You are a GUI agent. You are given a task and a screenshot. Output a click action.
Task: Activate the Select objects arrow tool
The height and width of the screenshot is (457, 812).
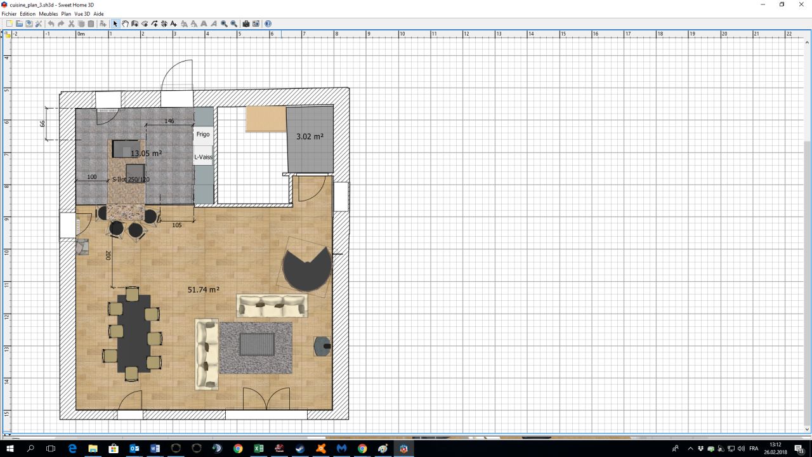pos(115,23)
